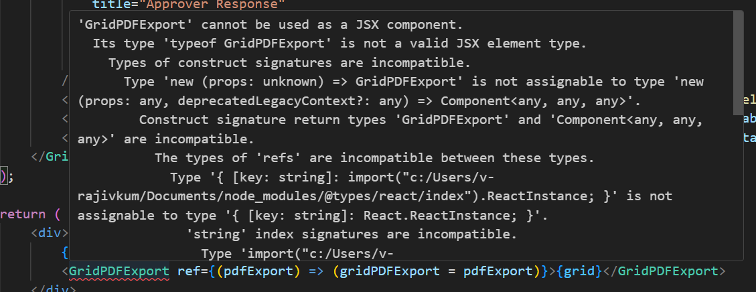This screenshot has width=756, height=292.
Task: Click "The types of 'refs' are incompatible" line
Action: pos(374,158)
